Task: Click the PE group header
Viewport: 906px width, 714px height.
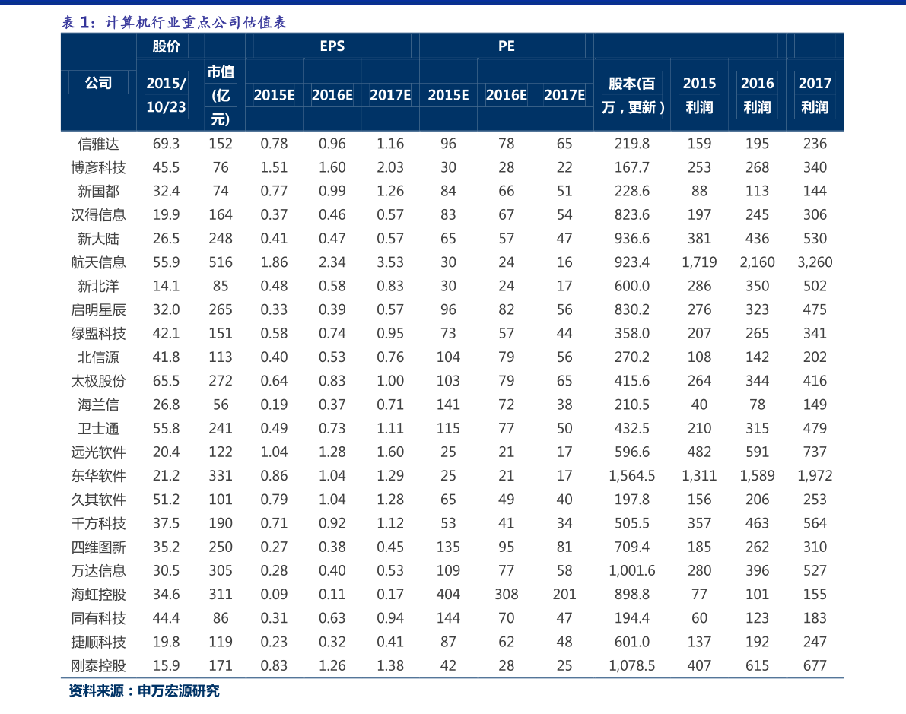Action: tap(506, 46)
